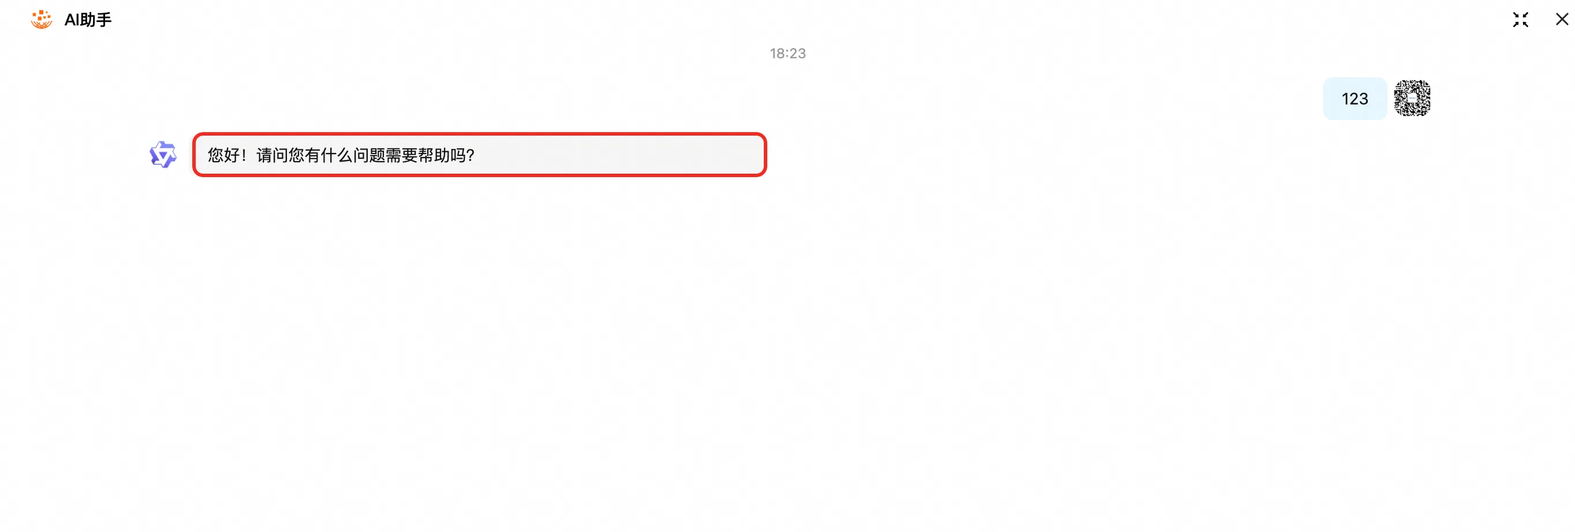Image resolution: width=1575 pixels, height=532 pixels.
Task: Click the 18:23 timestamp label
Action: click(788, 54)
